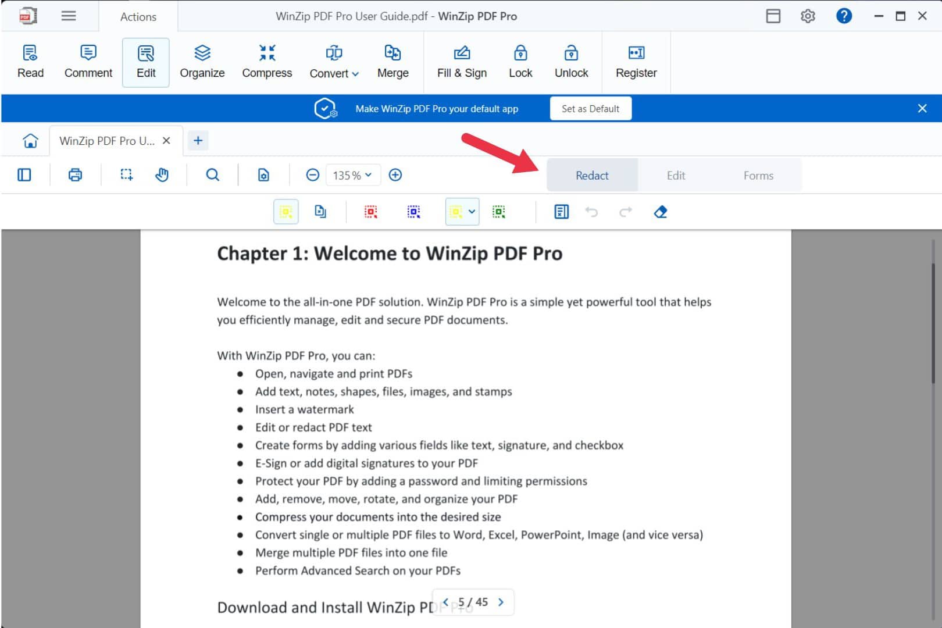Select the Edit tool in ribbon
Image resolution: width=942 pixels, height=628 pixels.
point(146,62)
